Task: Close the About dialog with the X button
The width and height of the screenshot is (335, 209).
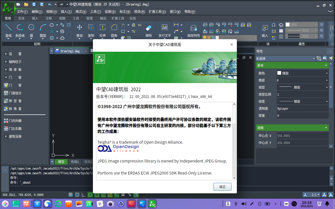Action: [232, 45]
